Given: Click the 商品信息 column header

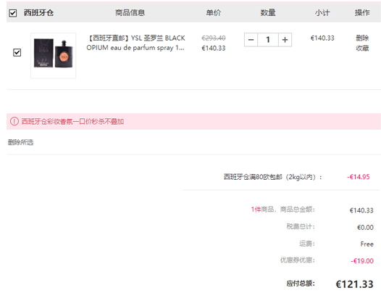Looking at the screenshot, I should pyautogui.click(x=130, y=12).
